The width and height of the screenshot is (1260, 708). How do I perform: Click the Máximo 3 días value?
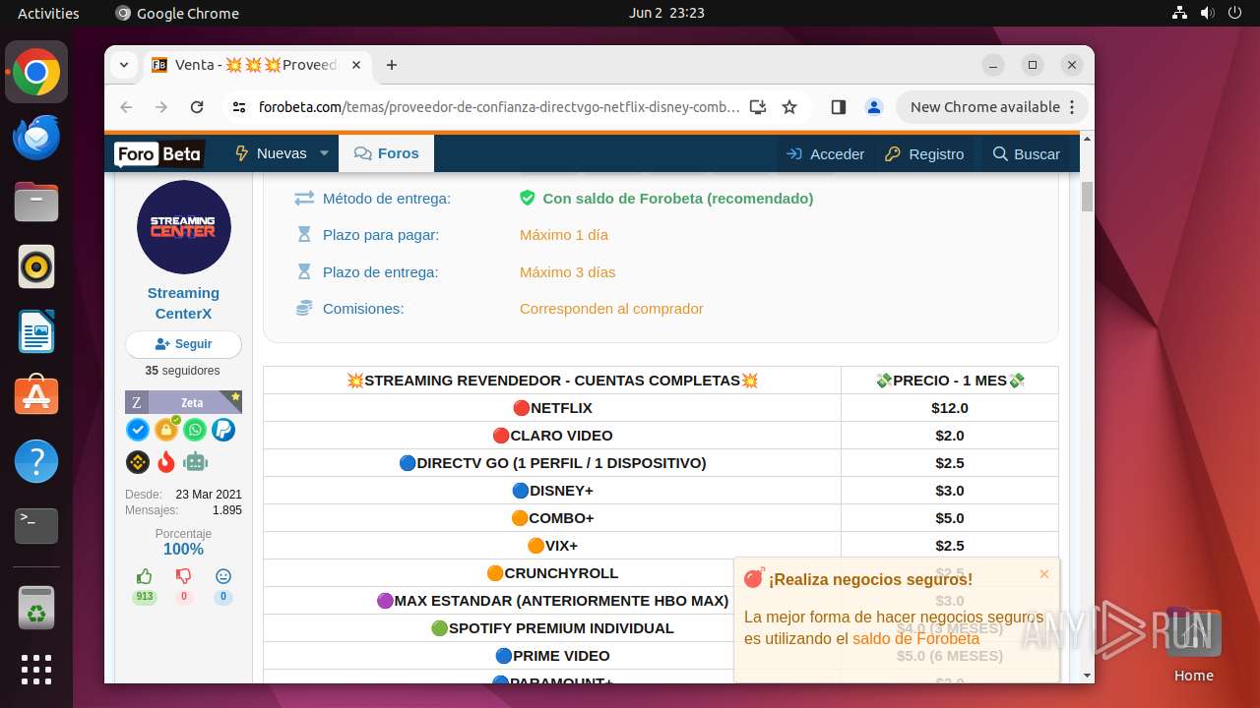[568, 271]
